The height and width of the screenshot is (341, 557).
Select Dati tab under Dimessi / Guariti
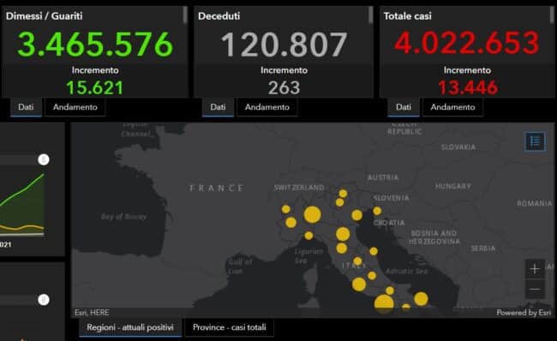click(26, 107)
